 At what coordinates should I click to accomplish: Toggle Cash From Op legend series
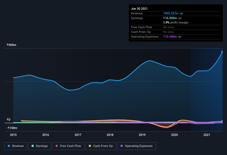(101, 146)
